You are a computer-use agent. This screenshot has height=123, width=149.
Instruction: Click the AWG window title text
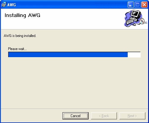tap(12, 5)
